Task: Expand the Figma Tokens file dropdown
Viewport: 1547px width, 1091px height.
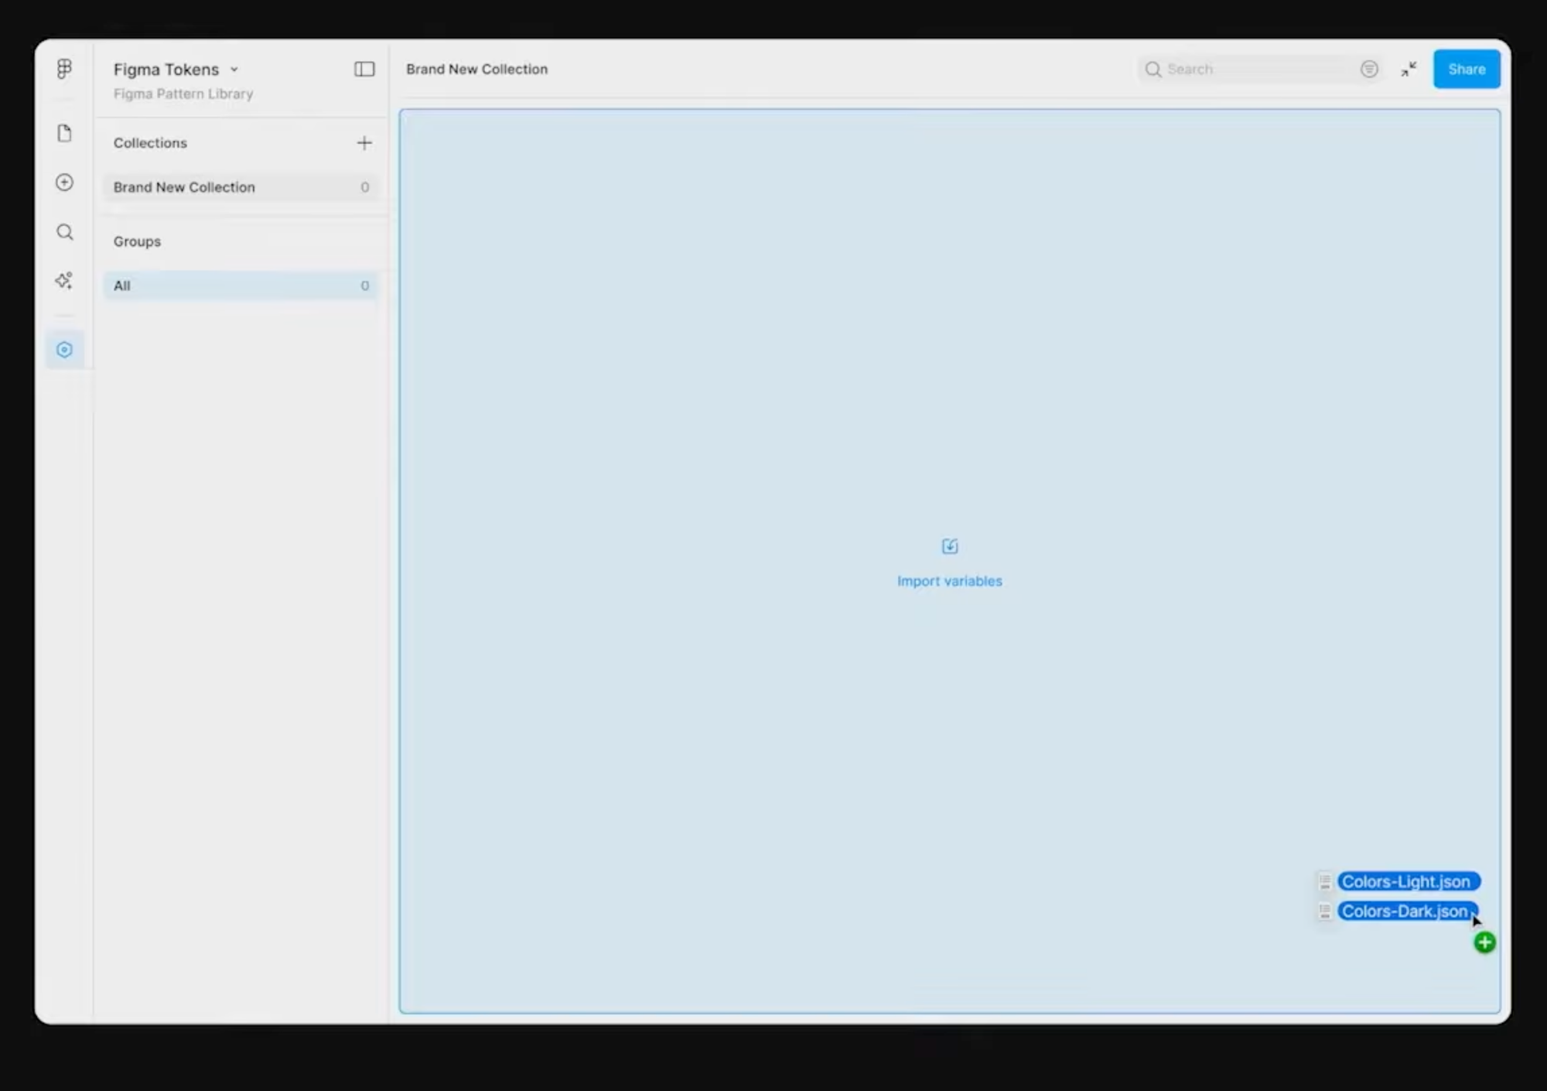Action: [x=234, y=70]
